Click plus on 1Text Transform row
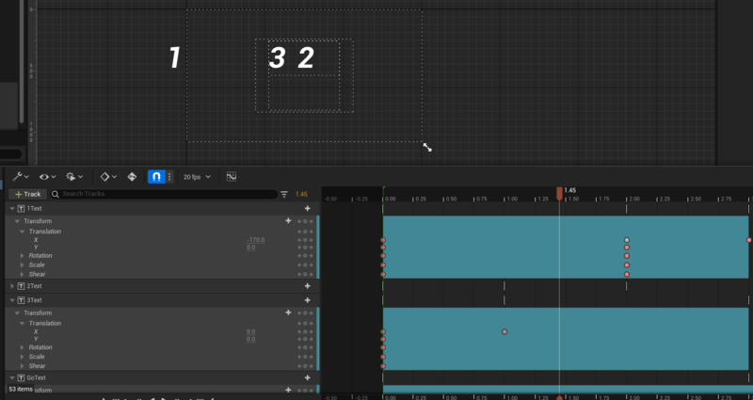Image resolution: width=753 pixels, height=400 pixels. [288, 221]
